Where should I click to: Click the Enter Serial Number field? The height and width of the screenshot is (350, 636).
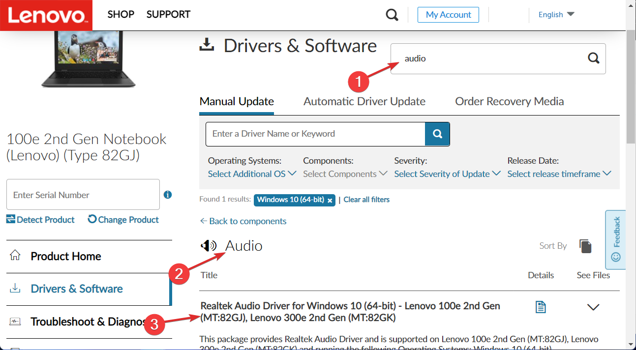(83, 195)
